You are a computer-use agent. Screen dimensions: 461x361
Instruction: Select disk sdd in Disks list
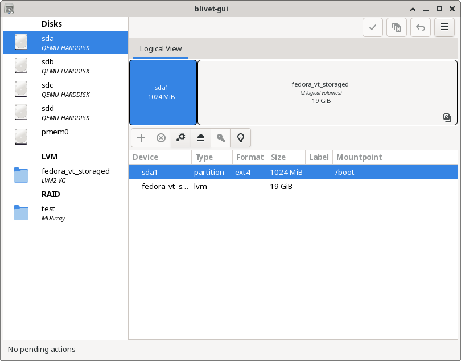(x=65, y=112)
